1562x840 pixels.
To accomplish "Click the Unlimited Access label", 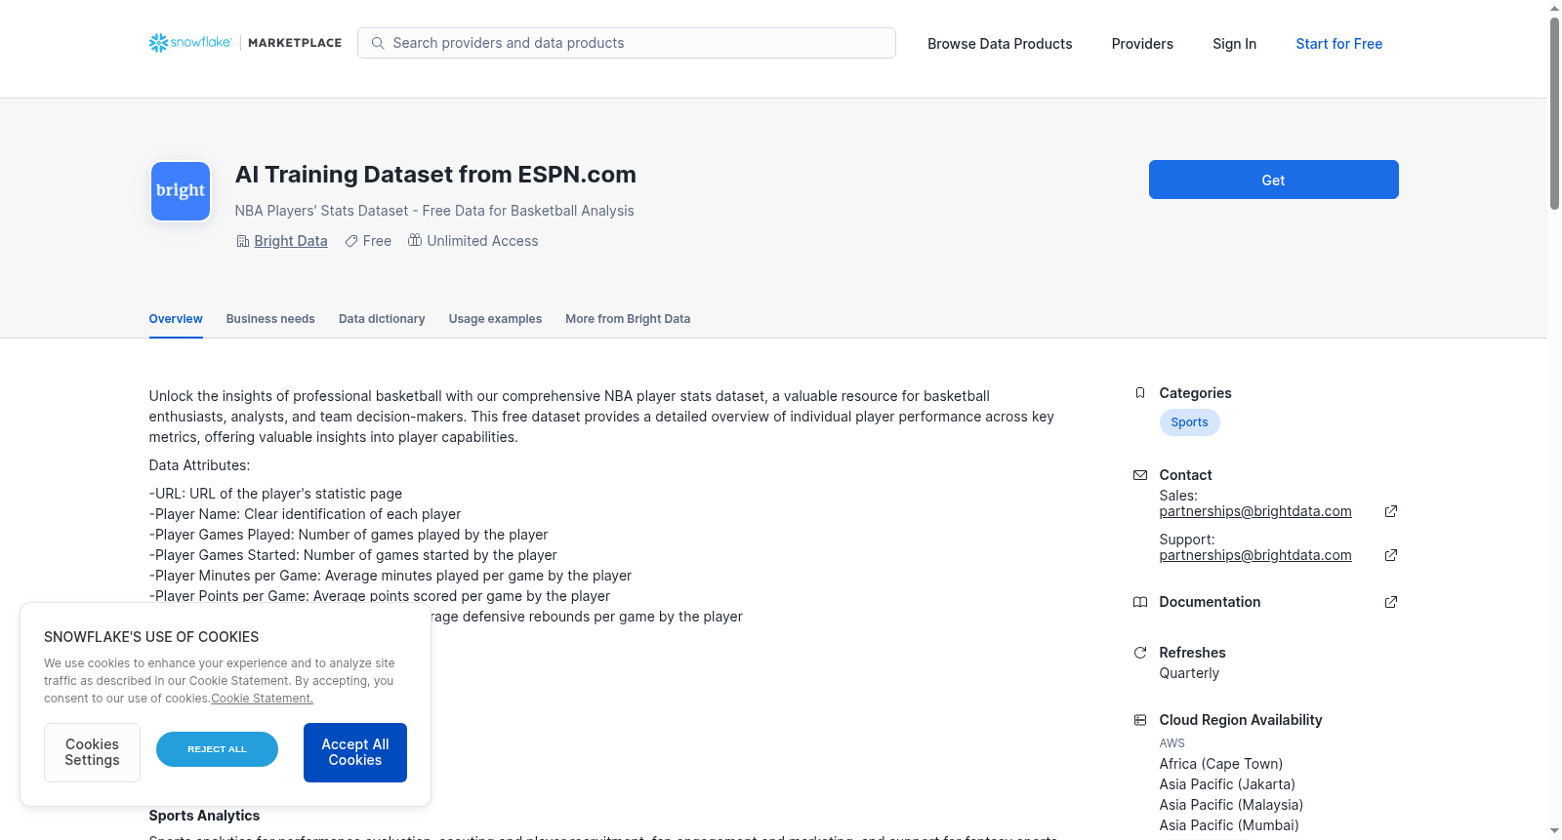I will tap(482, 241).
